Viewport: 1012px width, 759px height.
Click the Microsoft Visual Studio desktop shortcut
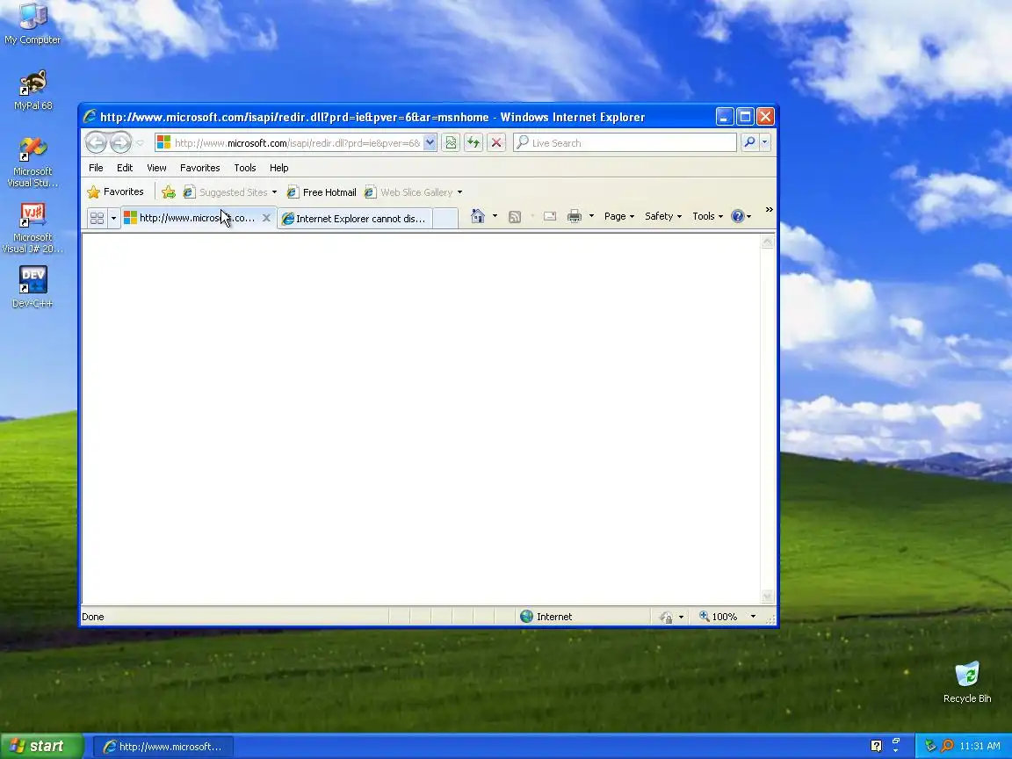click(x=33, y=163)
